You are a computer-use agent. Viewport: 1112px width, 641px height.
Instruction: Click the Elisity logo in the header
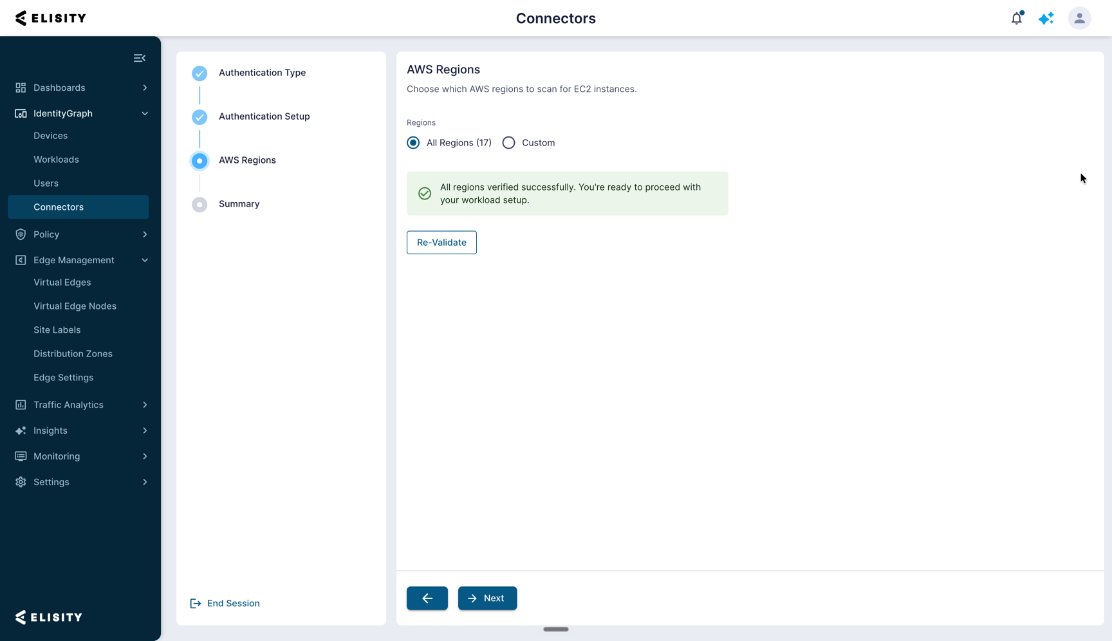click(x=50, y=18)
